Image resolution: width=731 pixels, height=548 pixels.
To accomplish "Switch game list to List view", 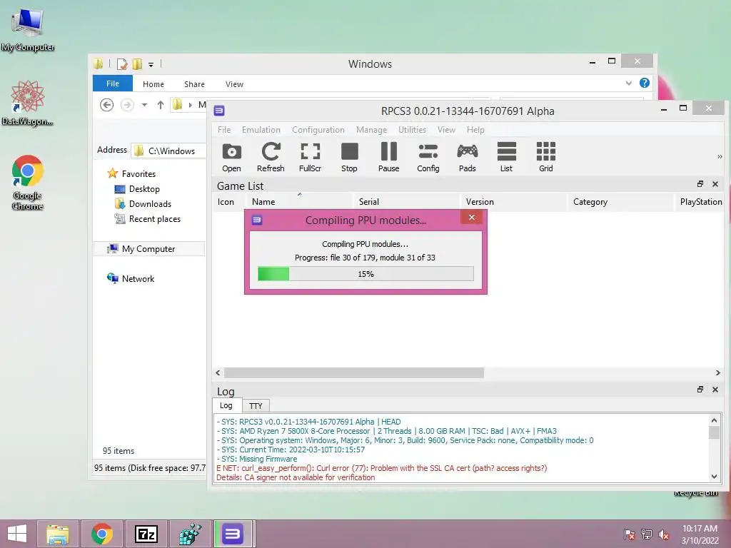I will point(506,158).
